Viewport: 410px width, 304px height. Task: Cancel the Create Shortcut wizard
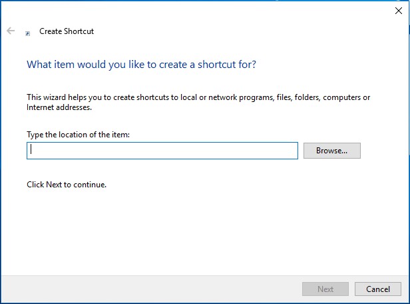coord(378,289)
